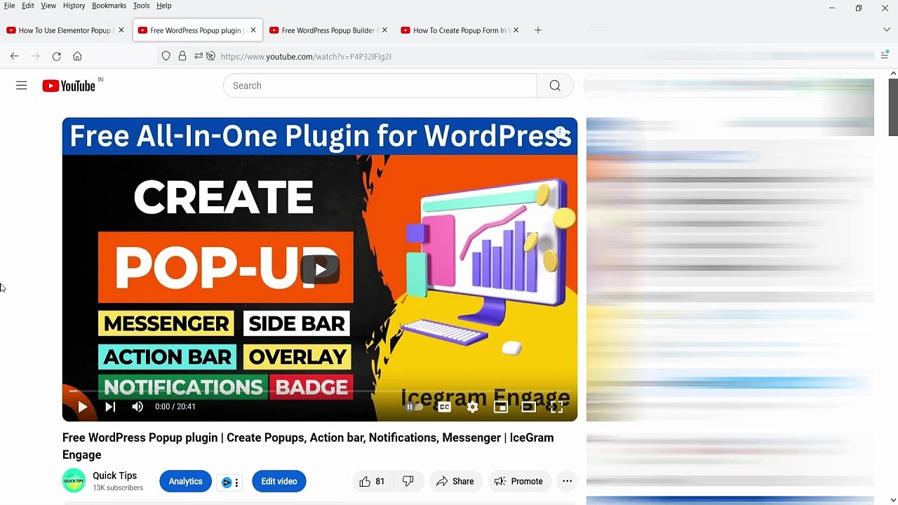Open more actions ellipsis below video

point(567,481)
